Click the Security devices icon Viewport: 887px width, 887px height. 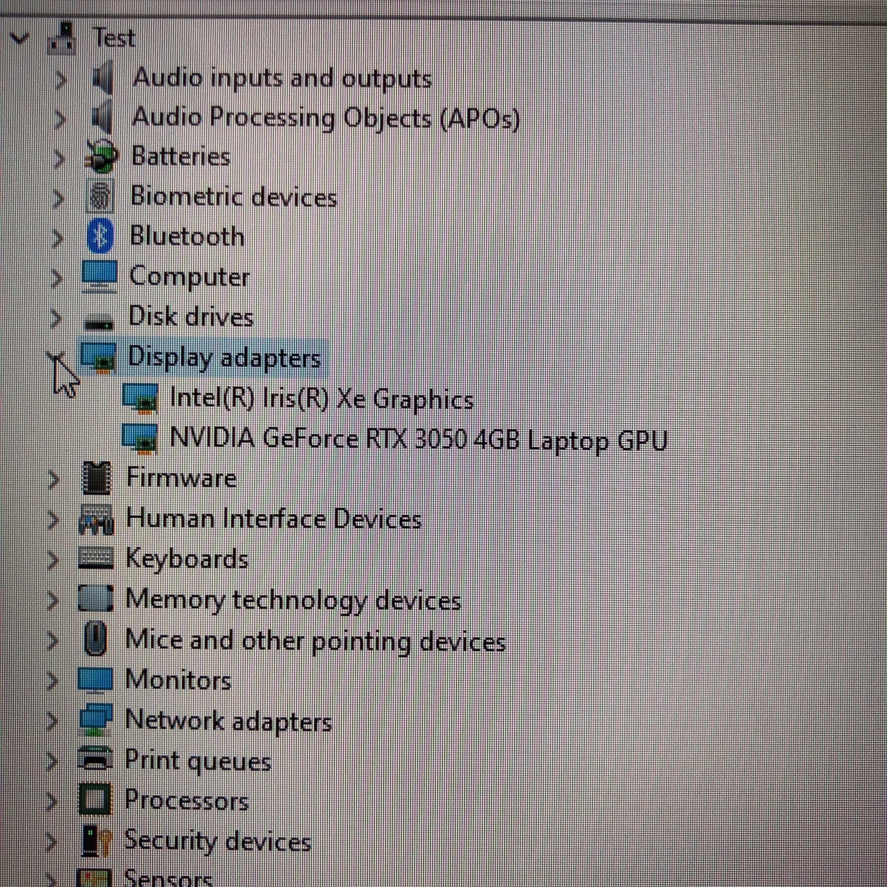pyautogui.click(x=96, y=840)
